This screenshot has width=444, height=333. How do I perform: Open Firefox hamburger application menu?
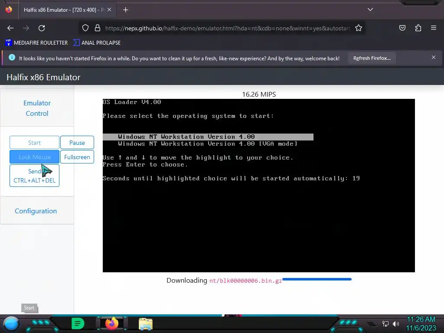(434, 28)
